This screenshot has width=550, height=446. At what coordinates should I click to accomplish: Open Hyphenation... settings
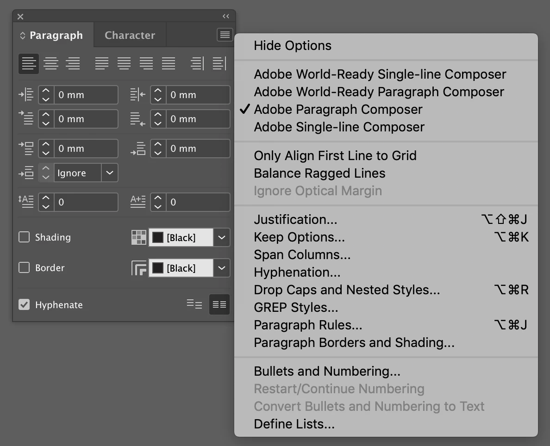[386, 272]
